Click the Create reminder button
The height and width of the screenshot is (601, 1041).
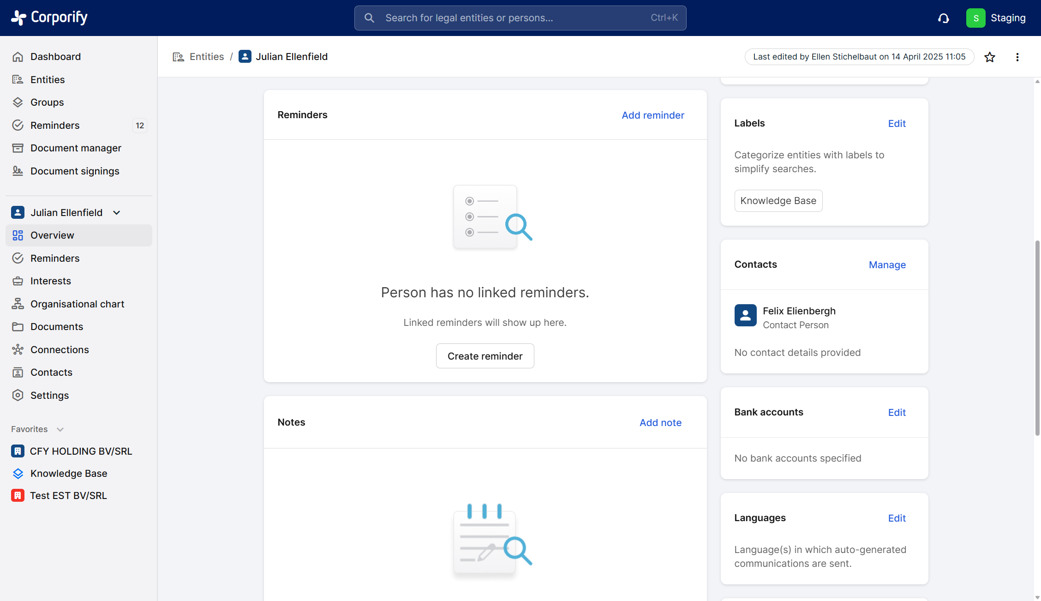coord(485,356)
